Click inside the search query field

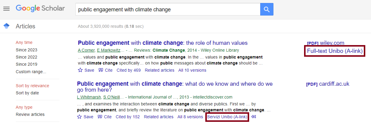(167, 10)
